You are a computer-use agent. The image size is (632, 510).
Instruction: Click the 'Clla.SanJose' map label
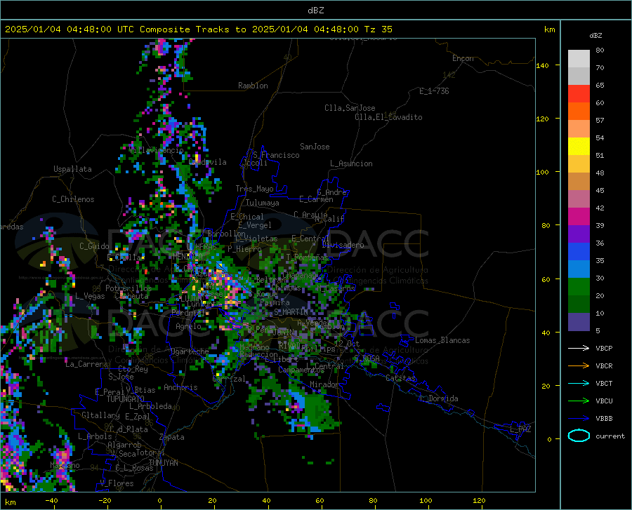(x=350, y=108)
